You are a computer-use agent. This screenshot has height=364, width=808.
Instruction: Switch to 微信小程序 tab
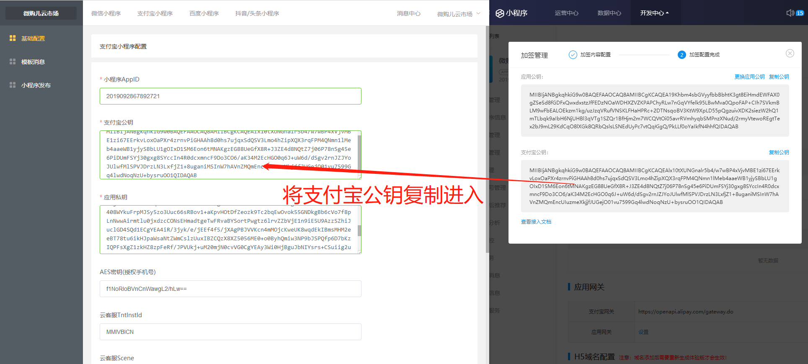[x=106, y=13]
